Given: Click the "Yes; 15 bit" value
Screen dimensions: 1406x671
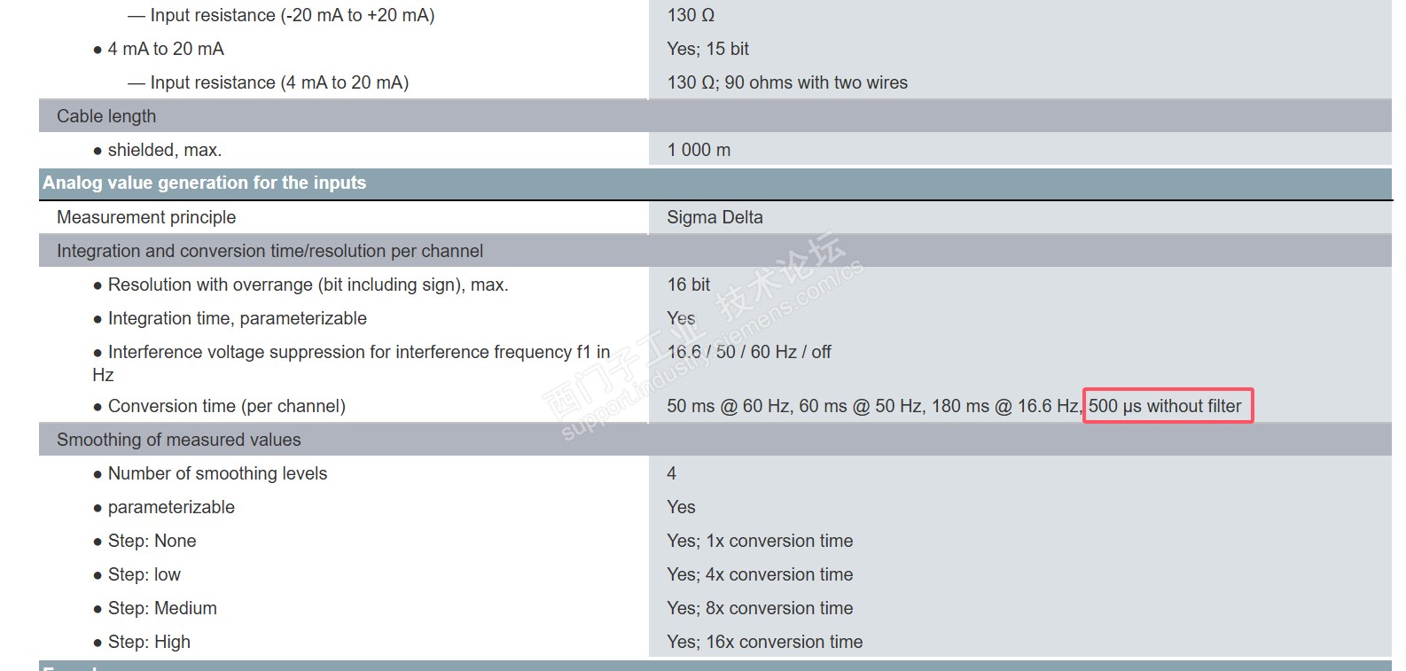Looking at the screenshot, I should [x=707, y=49].
